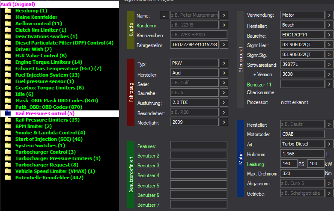This screenshot has width=334, height=211.
Task: Open the arrow next to Art Turbo-Diesel
Action: (x=329, y=144)
